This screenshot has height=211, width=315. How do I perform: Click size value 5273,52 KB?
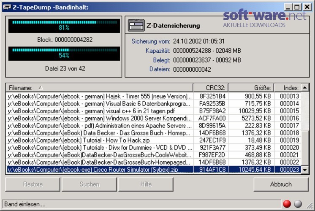[x=256, y=118]
